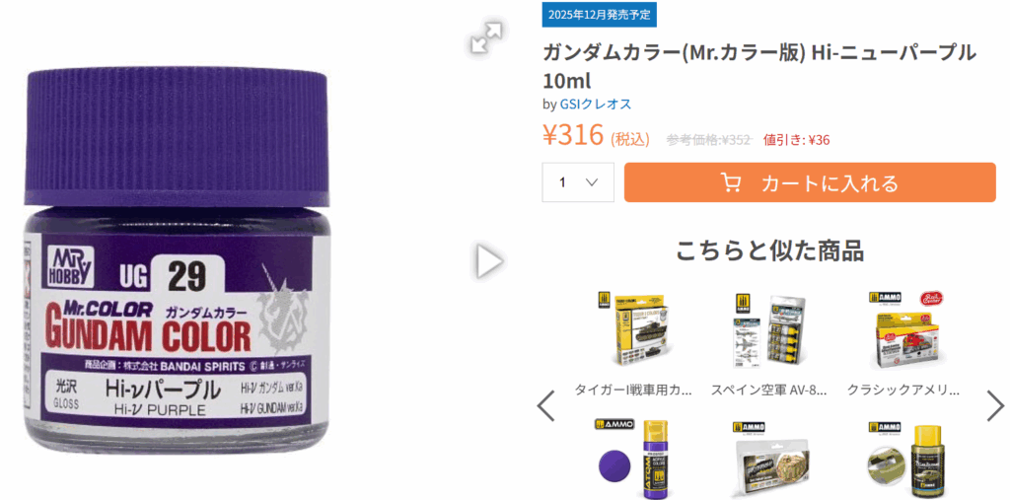Image resolution: width=1010 pixels, height=500 pixels.
Task: Select the AMMO camouflage net product
Action: click(769, 459)
